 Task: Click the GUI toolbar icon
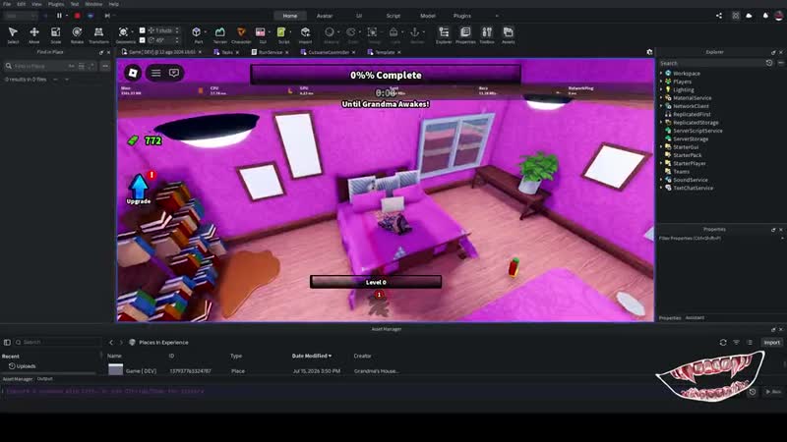pos(261,33)
